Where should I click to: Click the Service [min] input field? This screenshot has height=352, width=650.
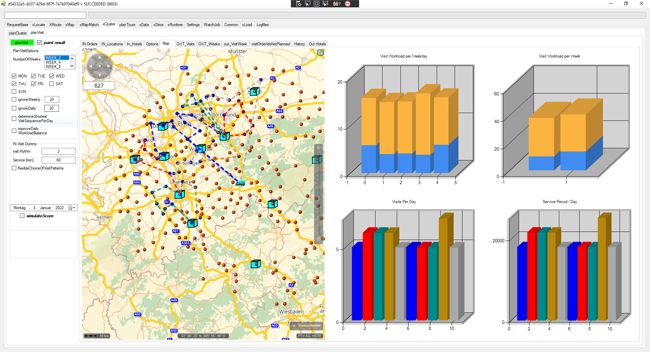(58, 160)
